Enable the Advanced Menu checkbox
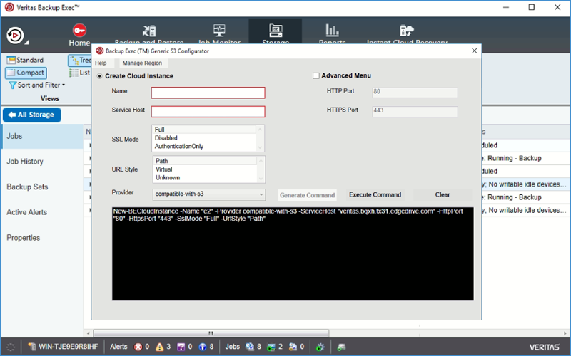 [316, 75]
